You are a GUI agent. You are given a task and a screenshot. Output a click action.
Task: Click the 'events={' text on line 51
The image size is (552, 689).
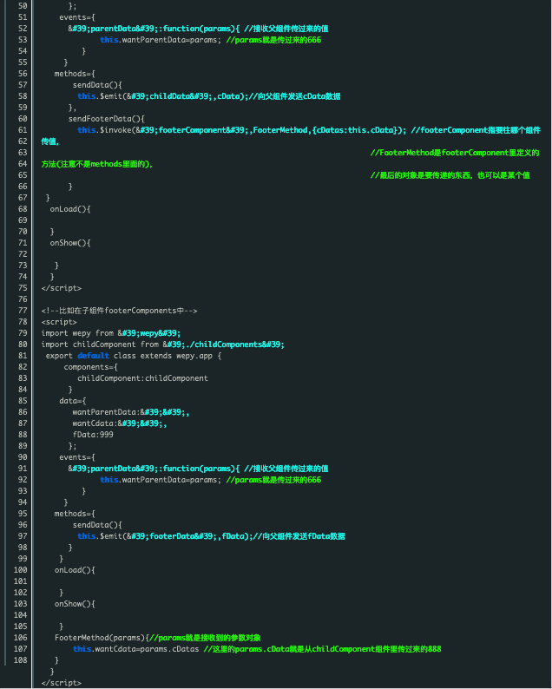click(77, 17)
